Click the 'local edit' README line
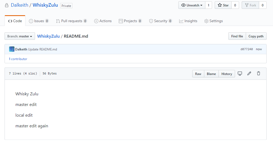Viewport: 273px width, 146px height. (x=24, y=115)
